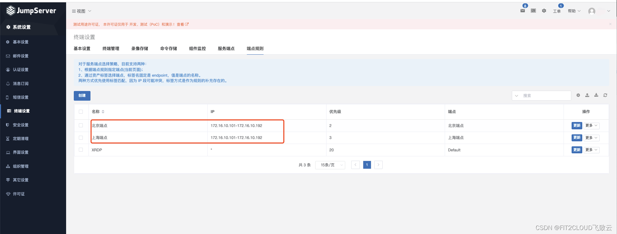
Task: Click priority value 20 in XRDP row
Action: (x=332, y=150)
